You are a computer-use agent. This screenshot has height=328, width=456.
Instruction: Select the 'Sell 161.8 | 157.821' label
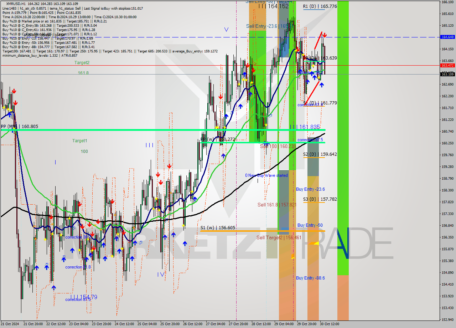point(277,205)
